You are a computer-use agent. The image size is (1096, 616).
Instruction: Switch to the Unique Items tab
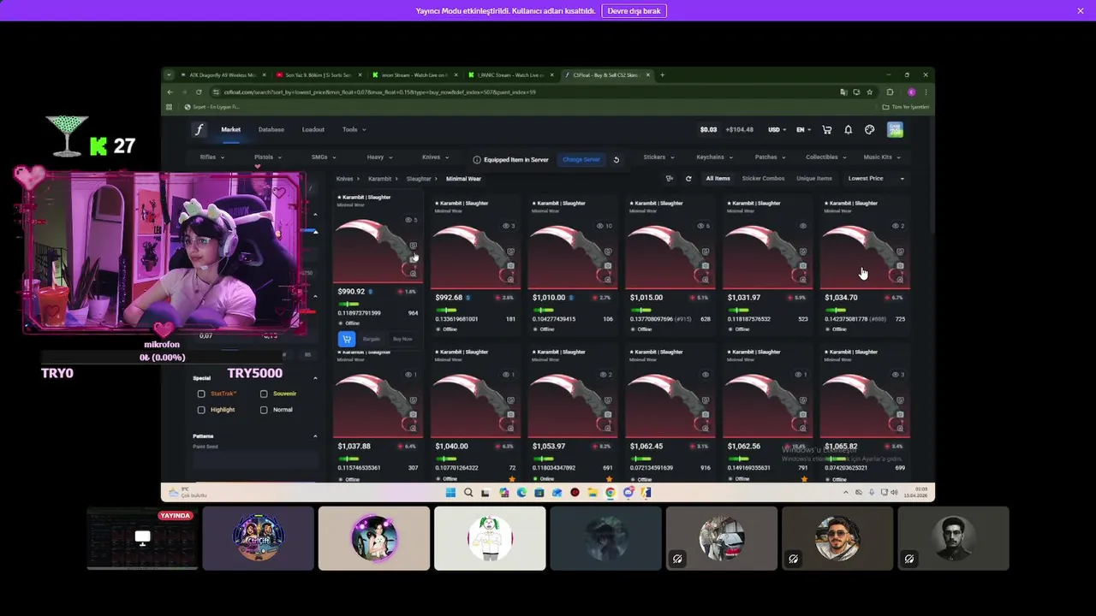click(813, 179)
